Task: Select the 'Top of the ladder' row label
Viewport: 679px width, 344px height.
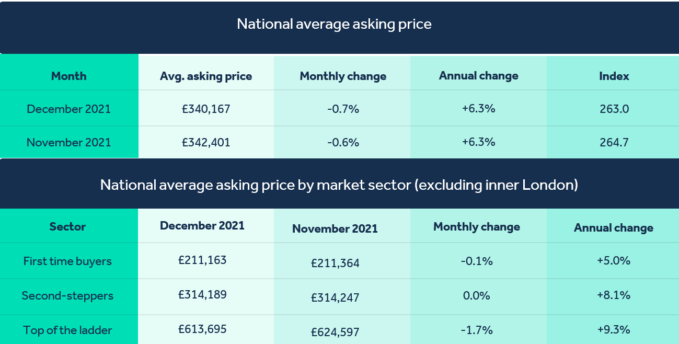Action: [x=67, y=330]
